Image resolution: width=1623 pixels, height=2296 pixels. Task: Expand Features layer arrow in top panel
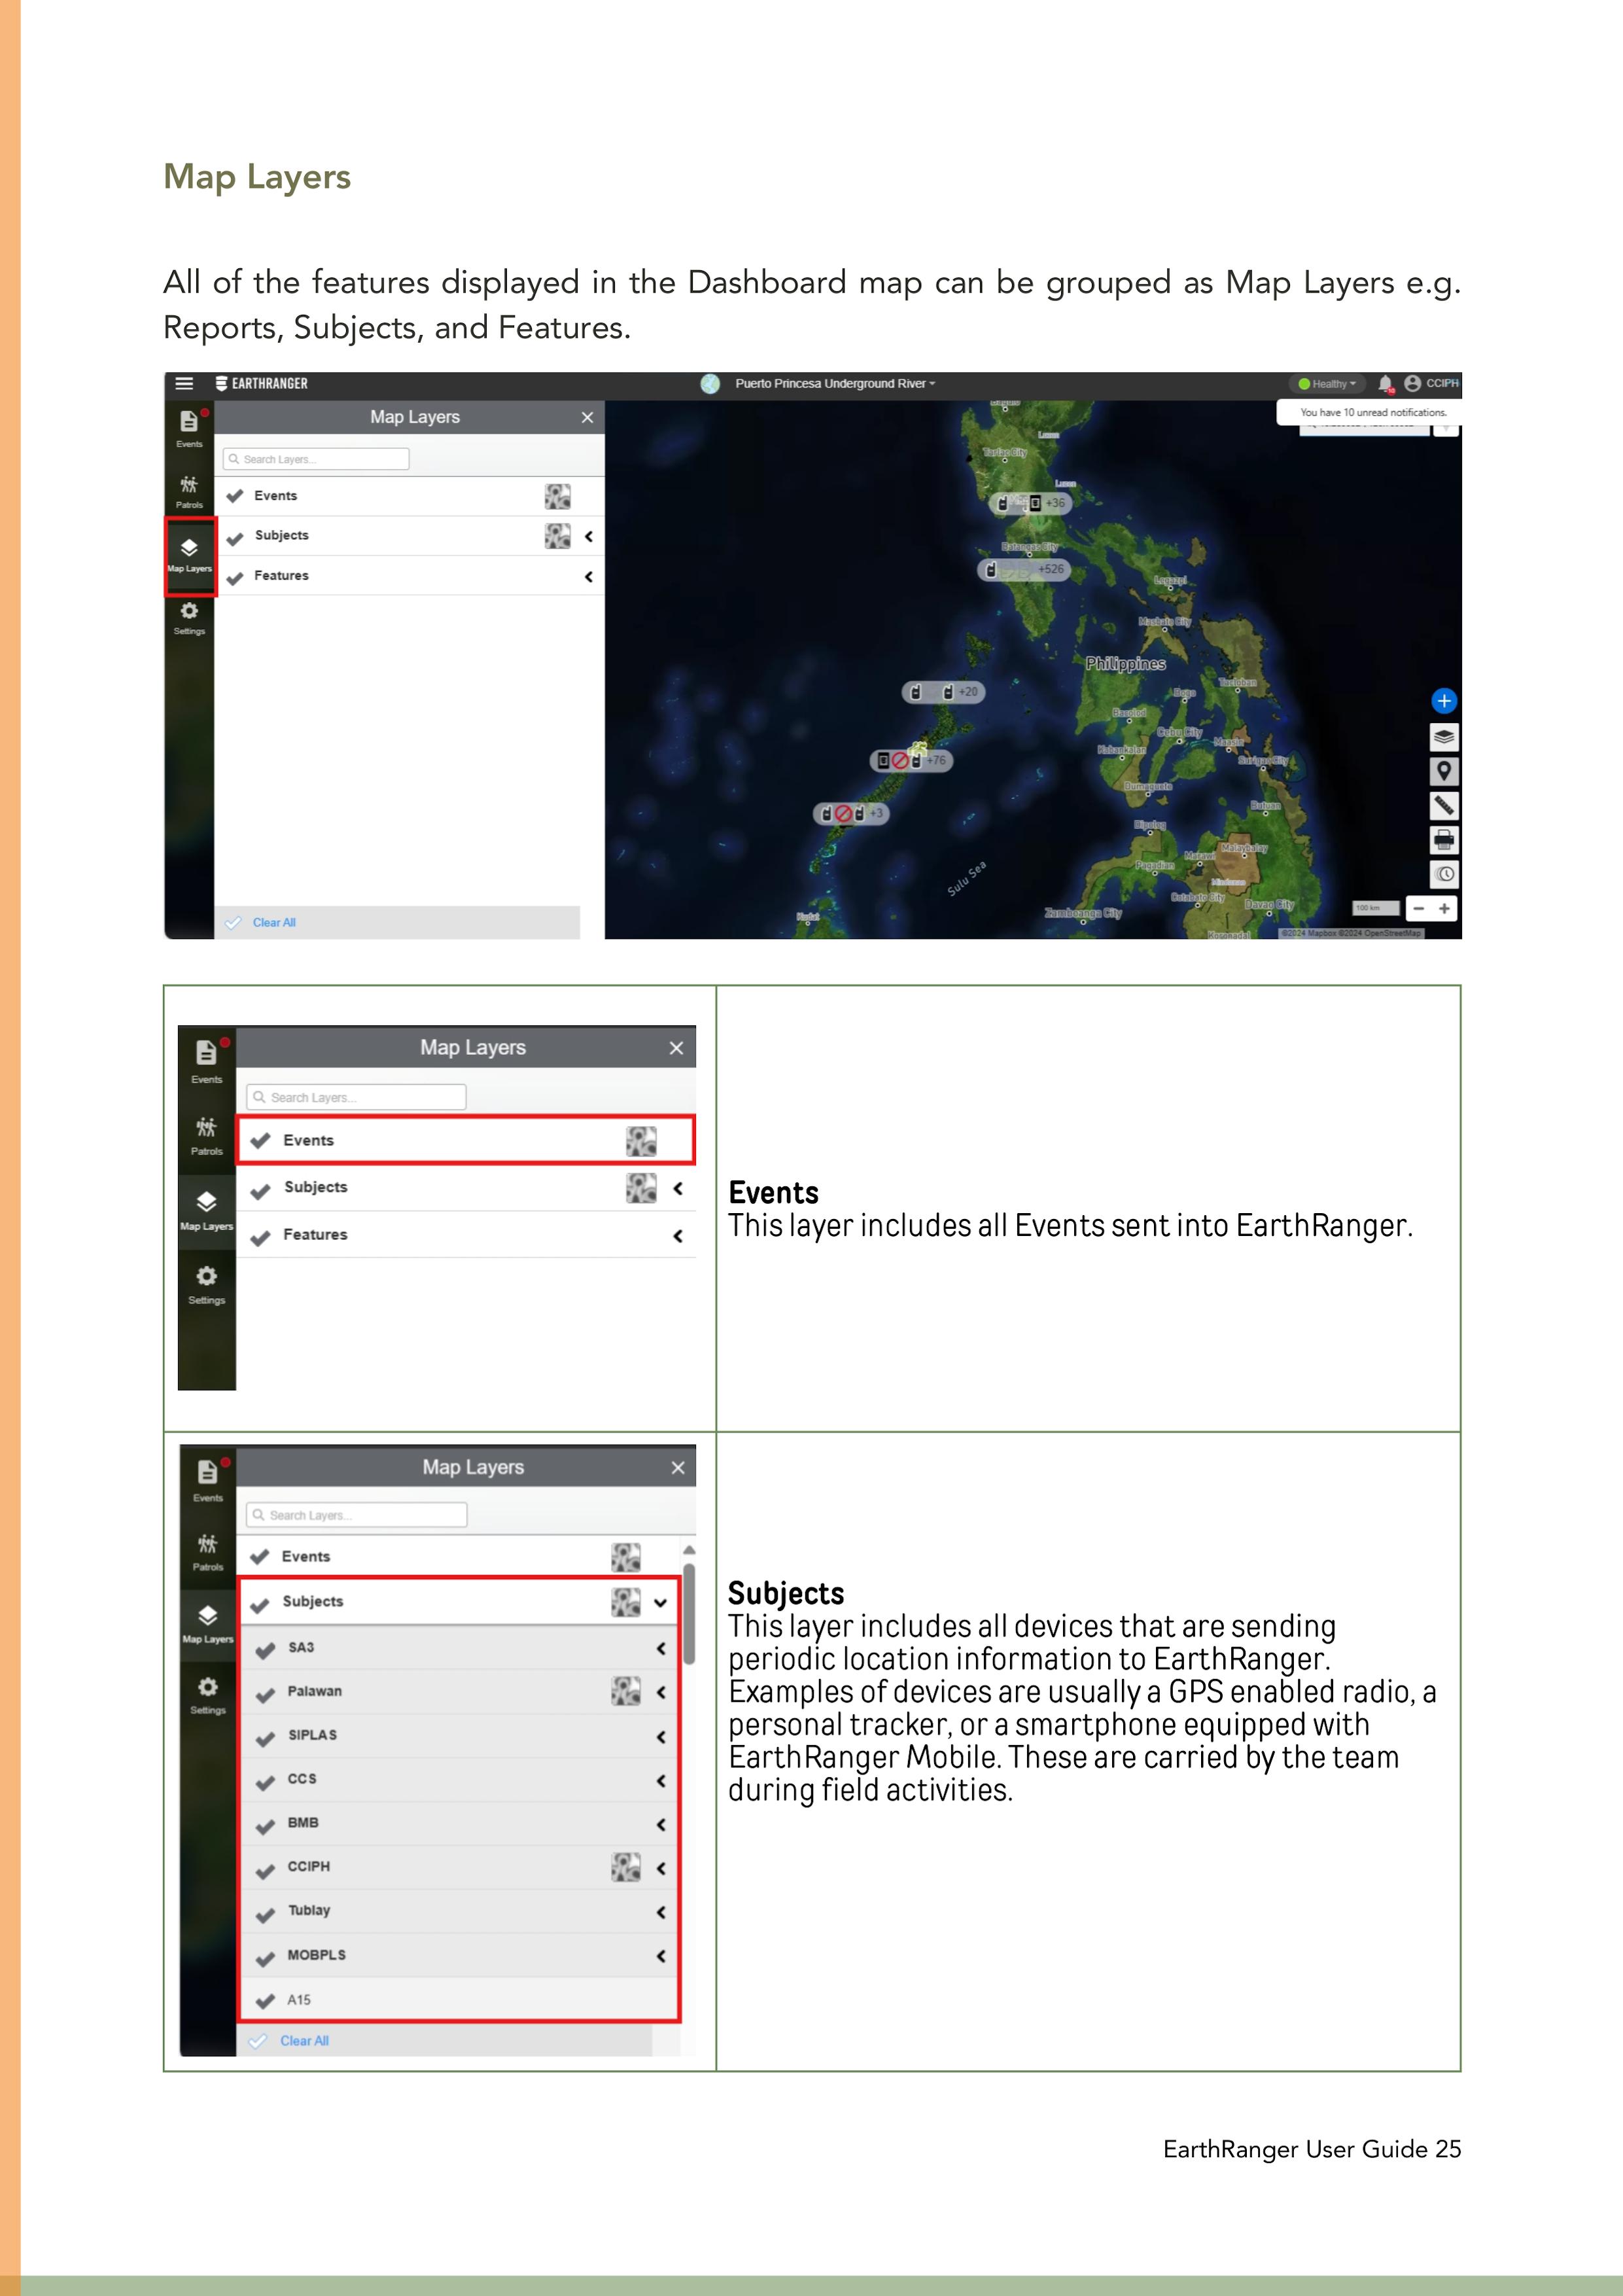[x=588, y=576]
